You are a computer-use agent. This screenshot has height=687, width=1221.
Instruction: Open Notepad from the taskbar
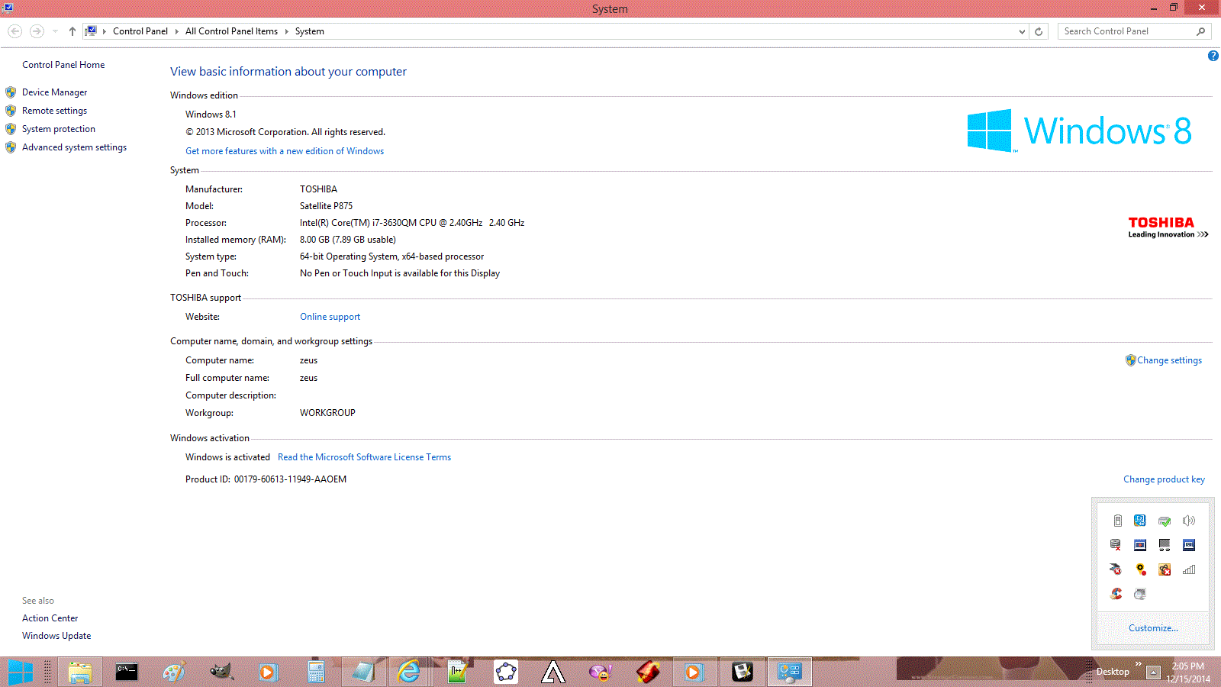coord(363,672)
